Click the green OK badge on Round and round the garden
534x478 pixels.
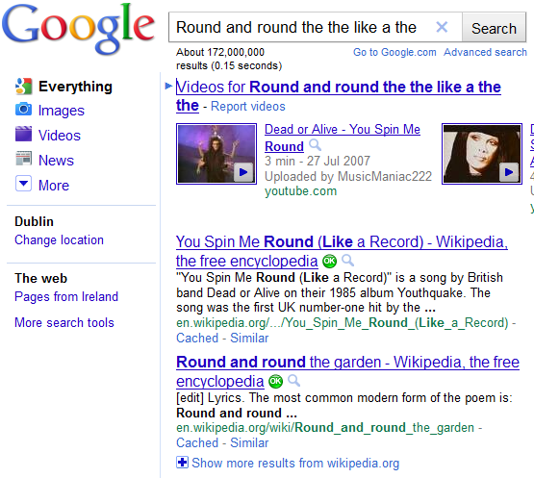tap(275, 381)
